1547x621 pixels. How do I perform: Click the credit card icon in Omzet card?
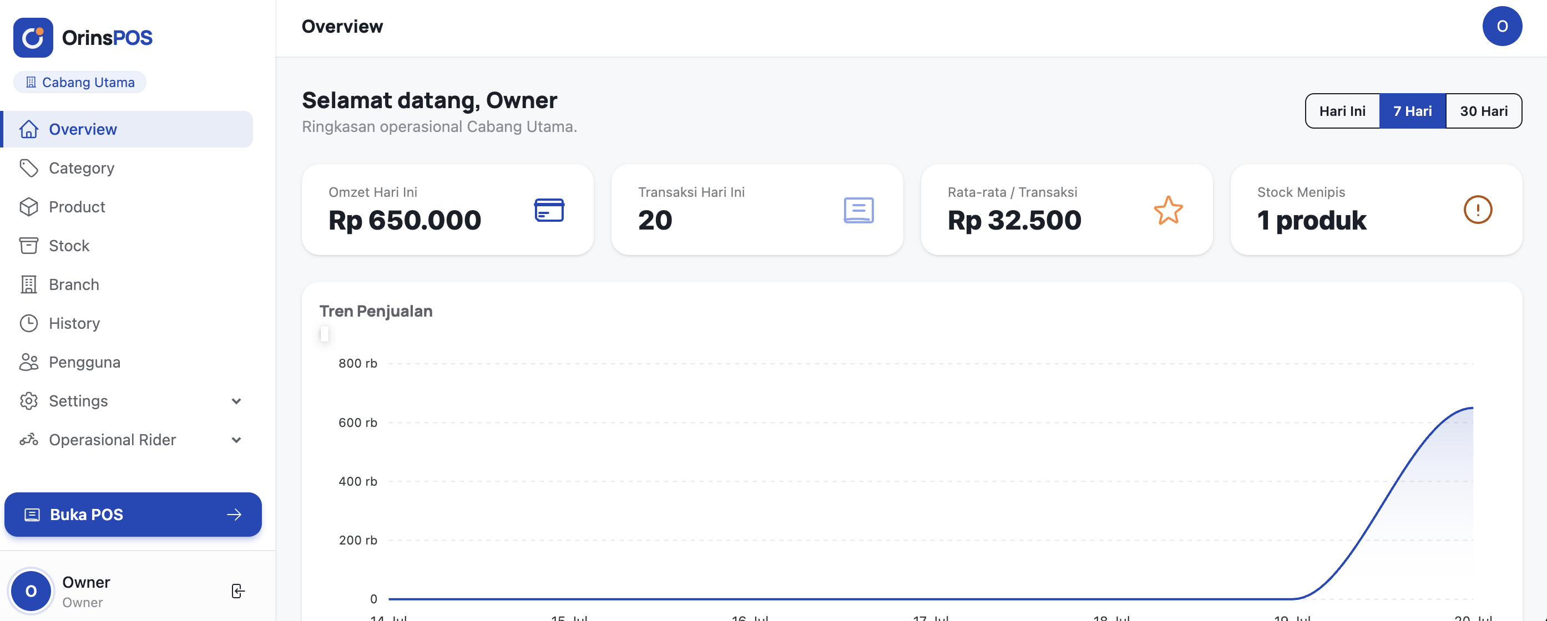549,210
